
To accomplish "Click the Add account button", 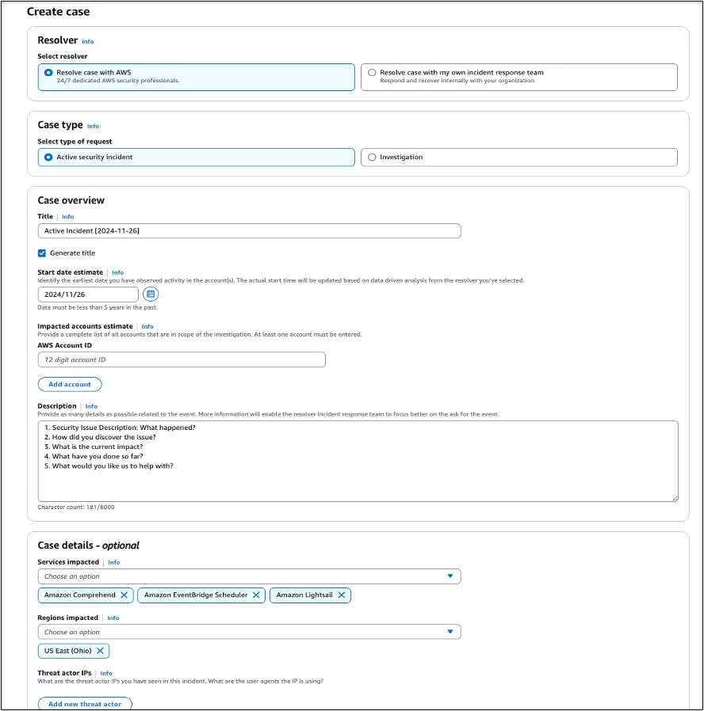I will coord(70,384).
